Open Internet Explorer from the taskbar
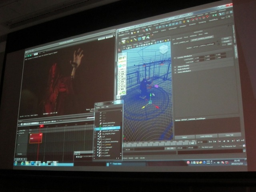 pos(22,163)
